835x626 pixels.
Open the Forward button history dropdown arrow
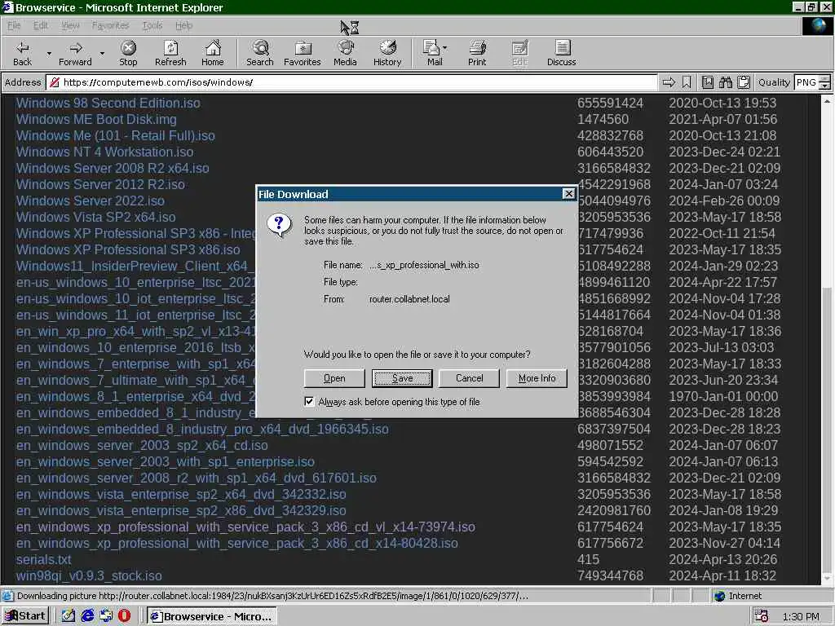point(102,54)
